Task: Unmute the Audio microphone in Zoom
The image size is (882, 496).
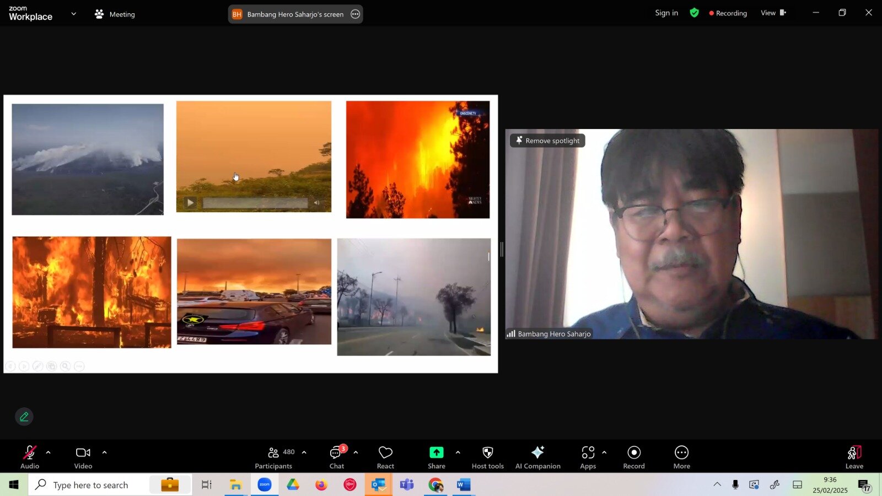Action: tap(30, 457)
